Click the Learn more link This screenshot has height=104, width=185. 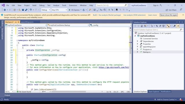pyautogui.click(x=153, y=15)
